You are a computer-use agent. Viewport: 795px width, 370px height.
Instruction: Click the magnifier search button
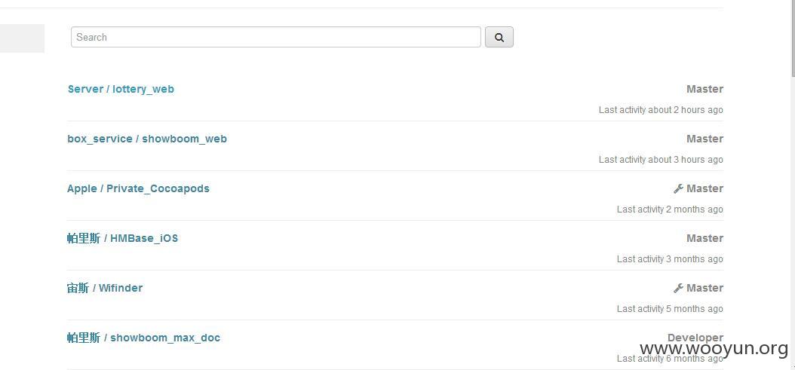coord(499,37)
